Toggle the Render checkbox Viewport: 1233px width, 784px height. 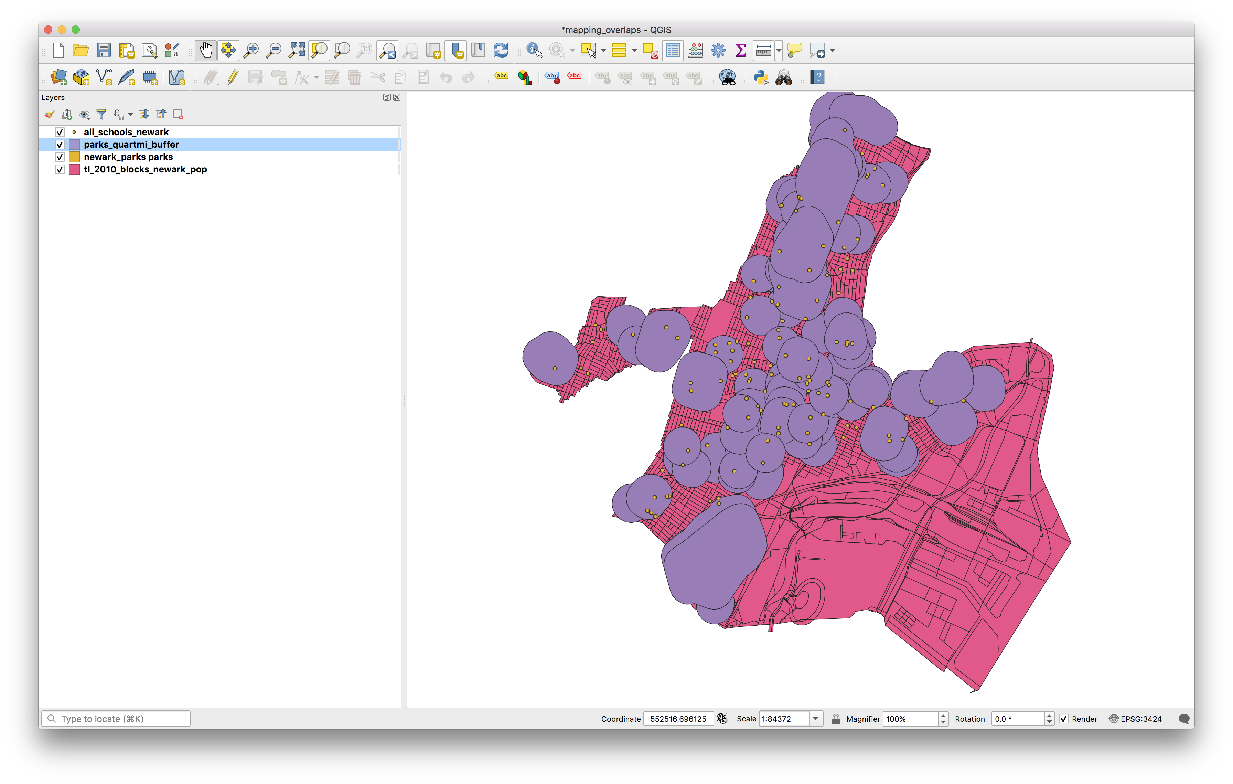click(1063, 719)
